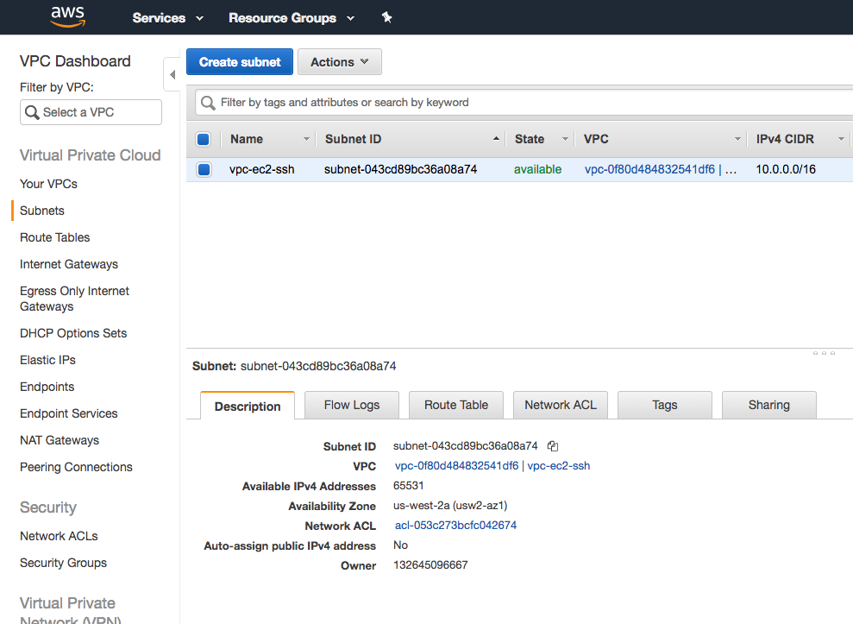This screenshot has width=853, height=624.
Task: Navigate to Your VPCs
Action: (48, 184)
